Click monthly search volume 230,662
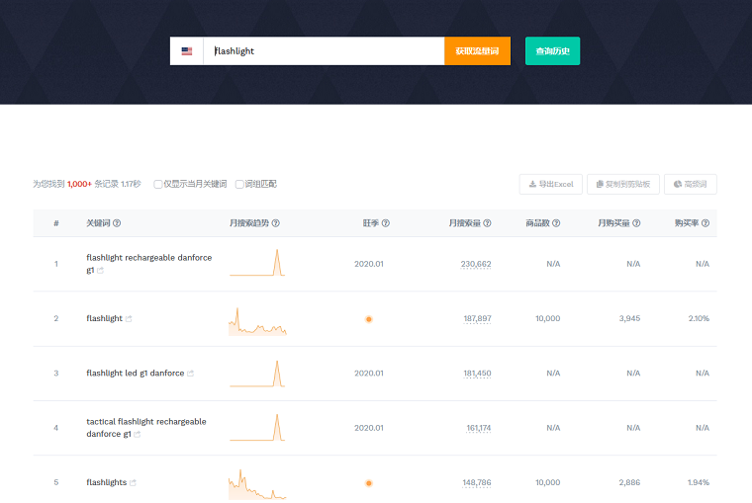The height and width of the screenshot is (503, 752). [476, 264]
